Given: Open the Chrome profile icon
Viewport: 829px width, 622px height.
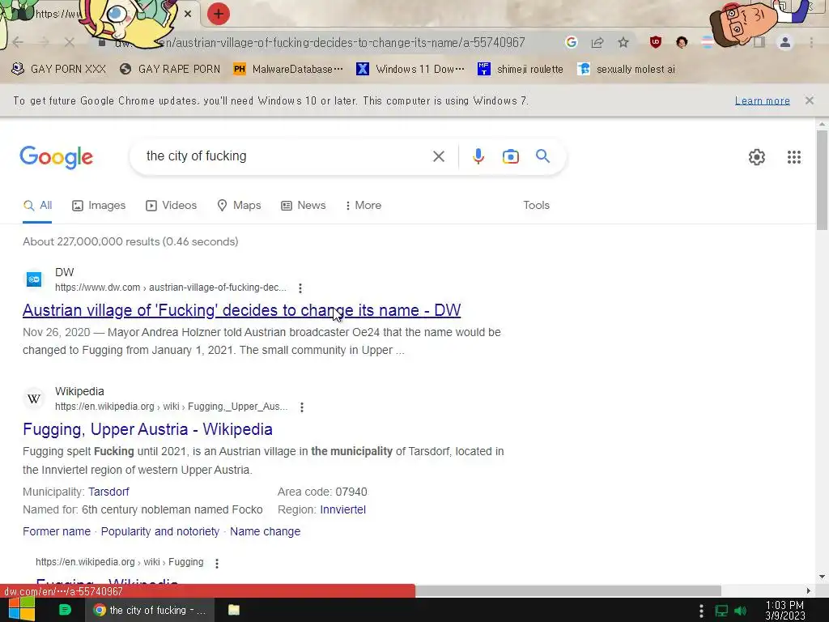Looking at the screenshot, I should pos(785,42).
